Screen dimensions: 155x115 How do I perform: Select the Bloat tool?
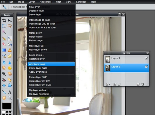4,85
